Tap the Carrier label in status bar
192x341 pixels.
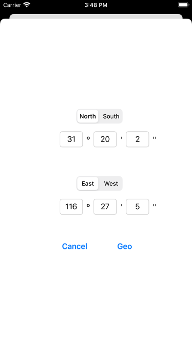point(12,5)
